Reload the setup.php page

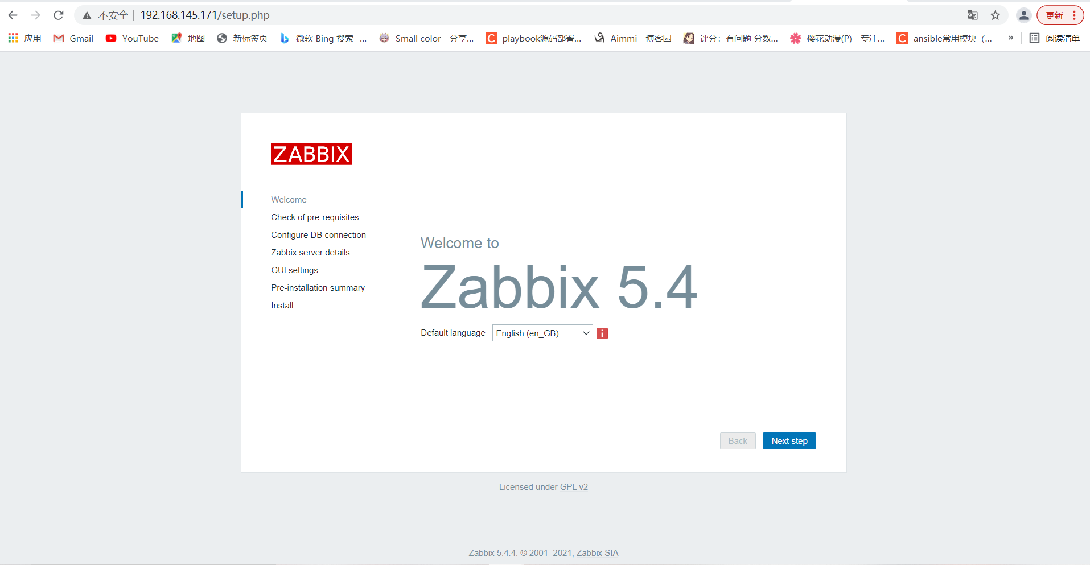pos(58,15)
